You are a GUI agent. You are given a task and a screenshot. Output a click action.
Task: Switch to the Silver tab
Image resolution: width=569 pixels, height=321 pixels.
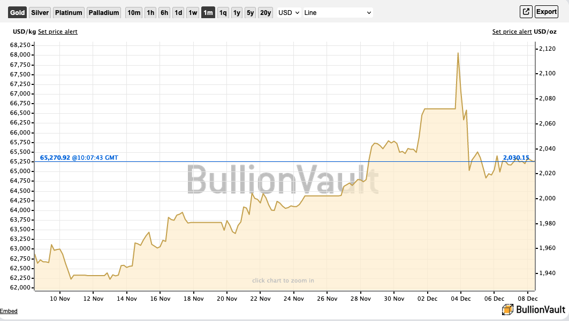point(40,13)
